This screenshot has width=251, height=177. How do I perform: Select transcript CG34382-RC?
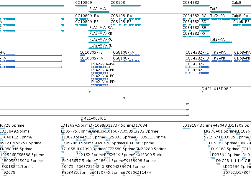[x=194, y=16]
